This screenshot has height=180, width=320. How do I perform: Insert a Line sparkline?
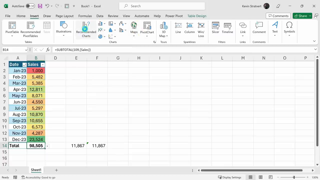pos(178,27)
